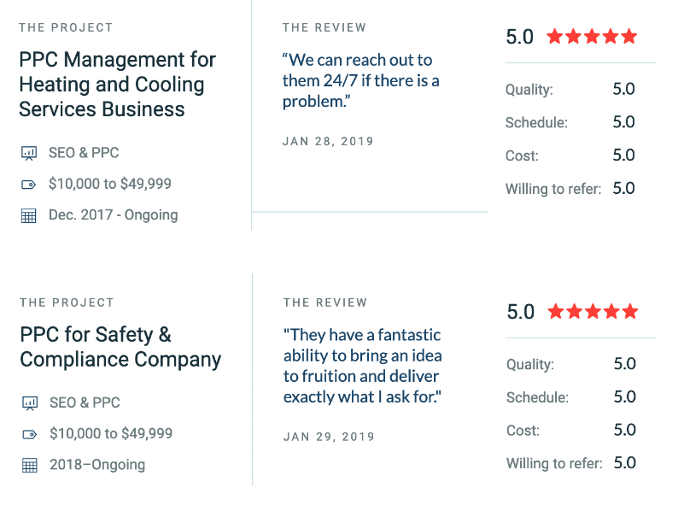
Task: Click the Jan 28, 2019 review date
Action: click(328, 141)
